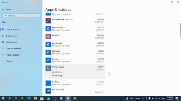Open the Mail app from the taskbar
This screenshot has width=181, height=101.
point(48,98)
